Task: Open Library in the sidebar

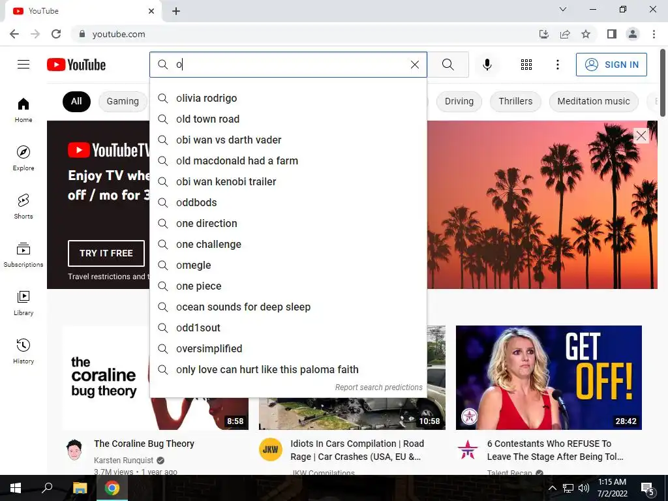Action: (23, 303)
